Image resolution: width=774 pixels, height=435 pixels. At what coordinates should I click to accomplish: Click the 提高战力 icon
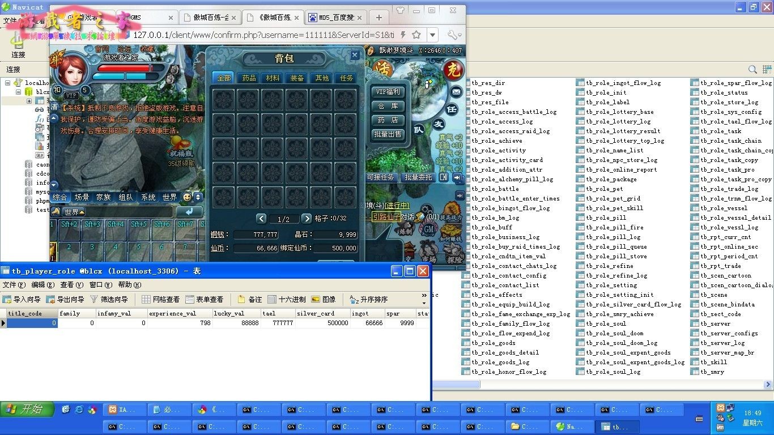(x=452, y=211)
